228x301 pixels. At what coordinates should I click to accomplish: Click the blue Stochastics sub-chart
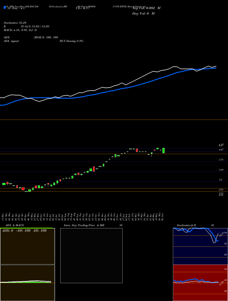pyautogui.click(x=200, y=246)
